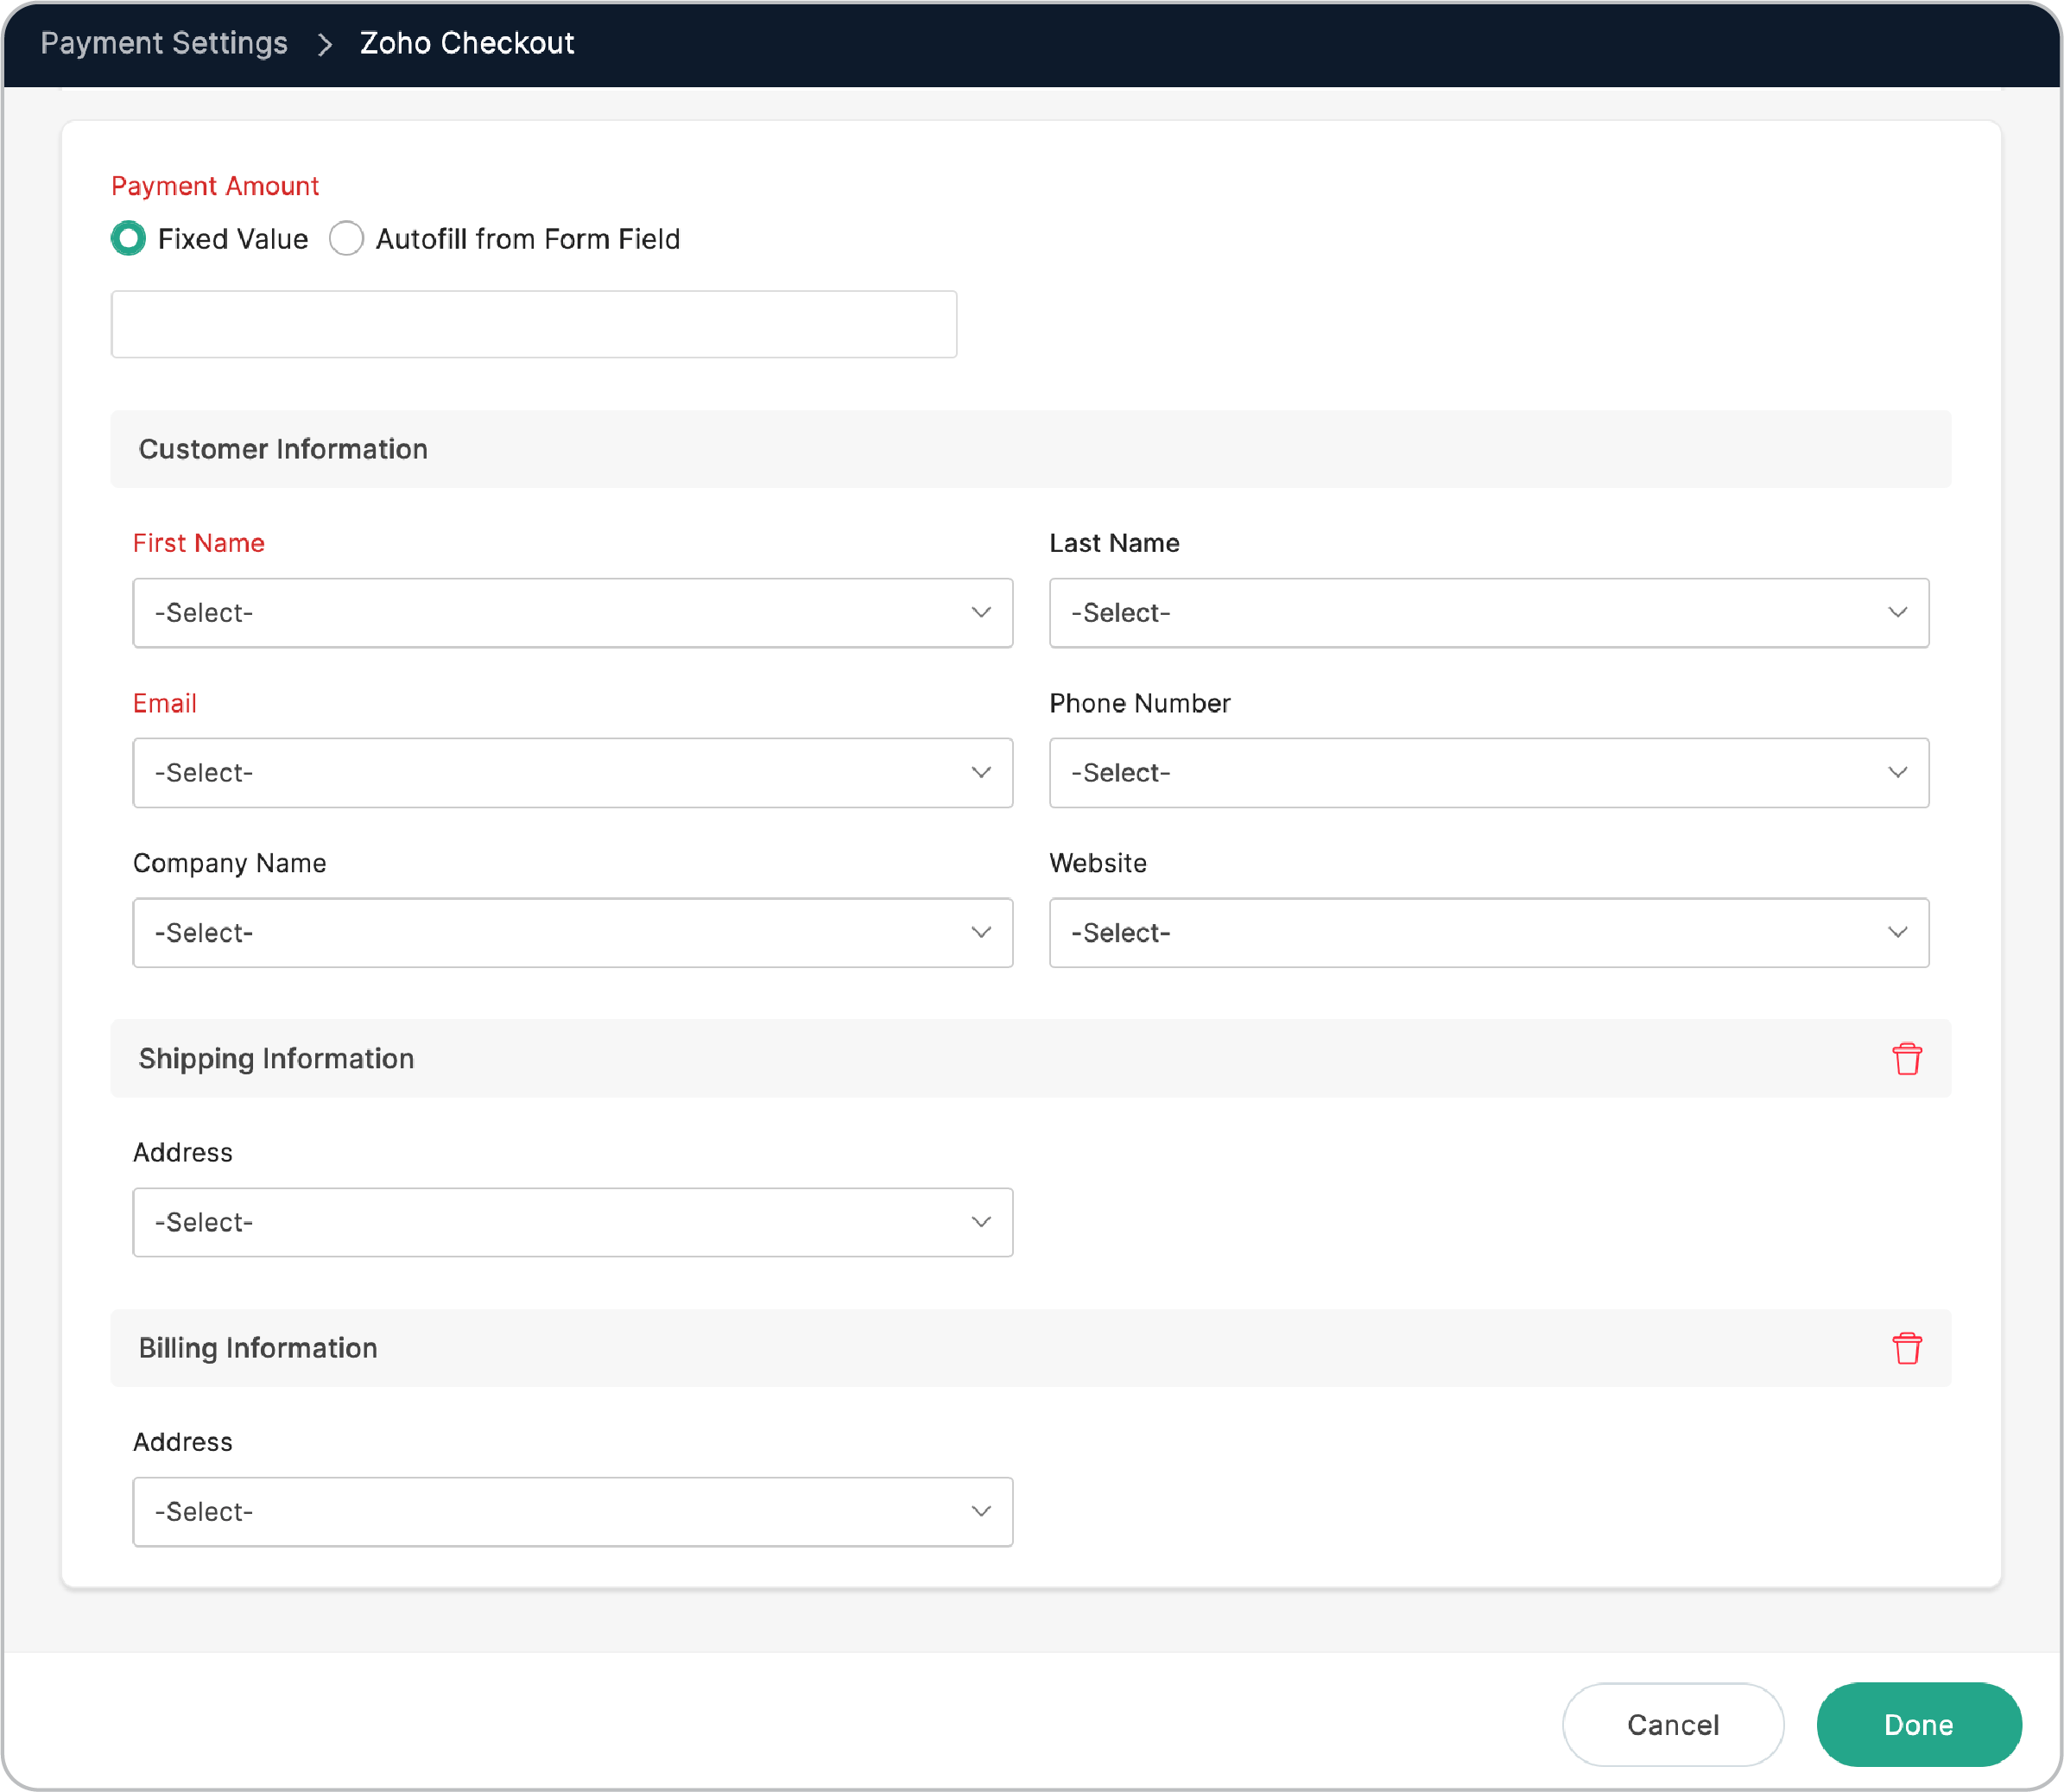
Task: Open the Shipping Address dropdown
Action: click(572, 1222)
